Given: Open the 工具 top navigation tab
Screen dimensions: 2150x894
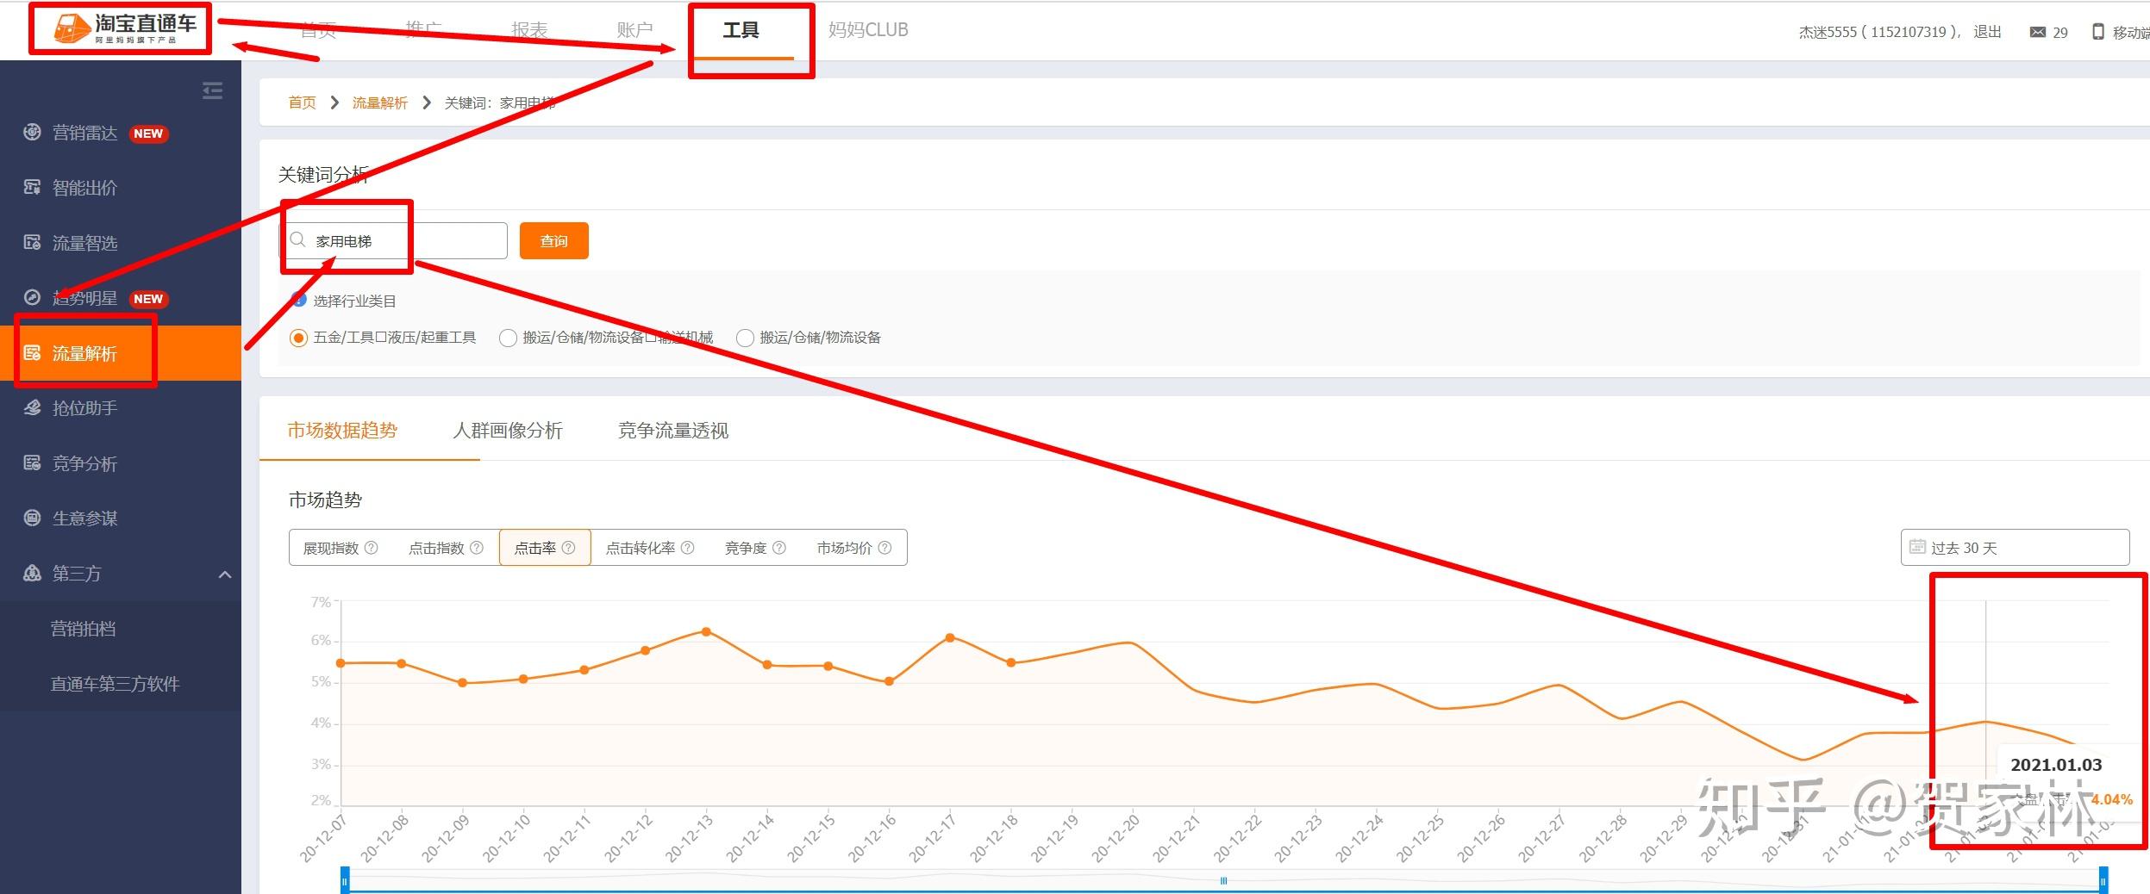Looking at the screenshot, I should tap(741, 30).
